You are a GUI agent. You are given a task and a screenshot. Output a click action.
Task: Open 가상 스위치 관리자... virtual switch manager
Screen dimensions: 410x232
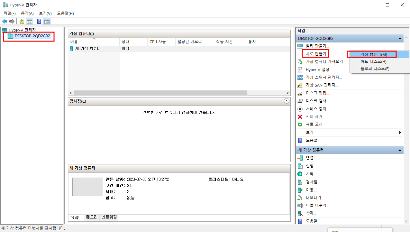[324, 77]
